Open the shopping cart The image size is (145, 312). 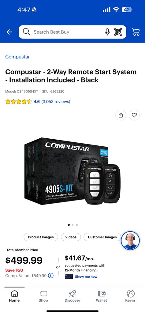coord(136,32)
